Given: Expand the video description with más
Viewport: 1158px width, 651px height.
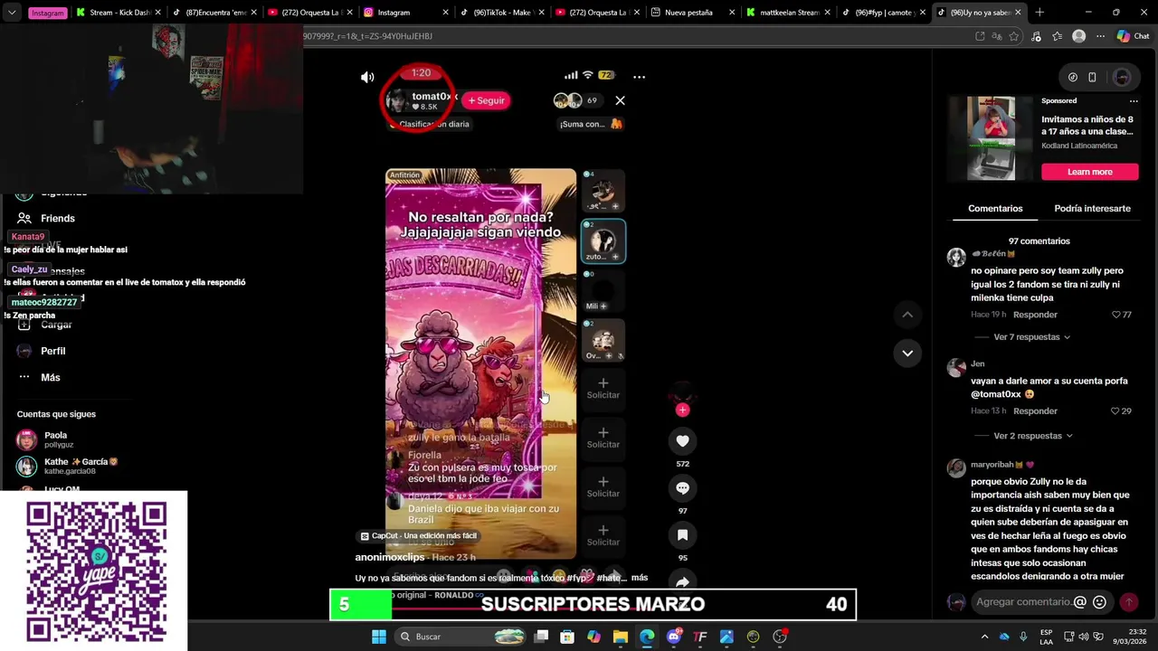Looking at the screenshot, I should (640, 578).
